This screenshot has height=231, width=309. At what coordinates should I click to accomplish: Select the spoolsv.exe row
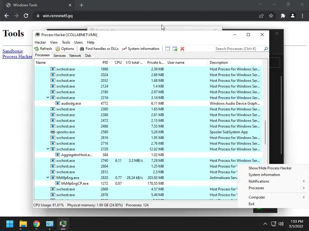(x=148, y=132)
